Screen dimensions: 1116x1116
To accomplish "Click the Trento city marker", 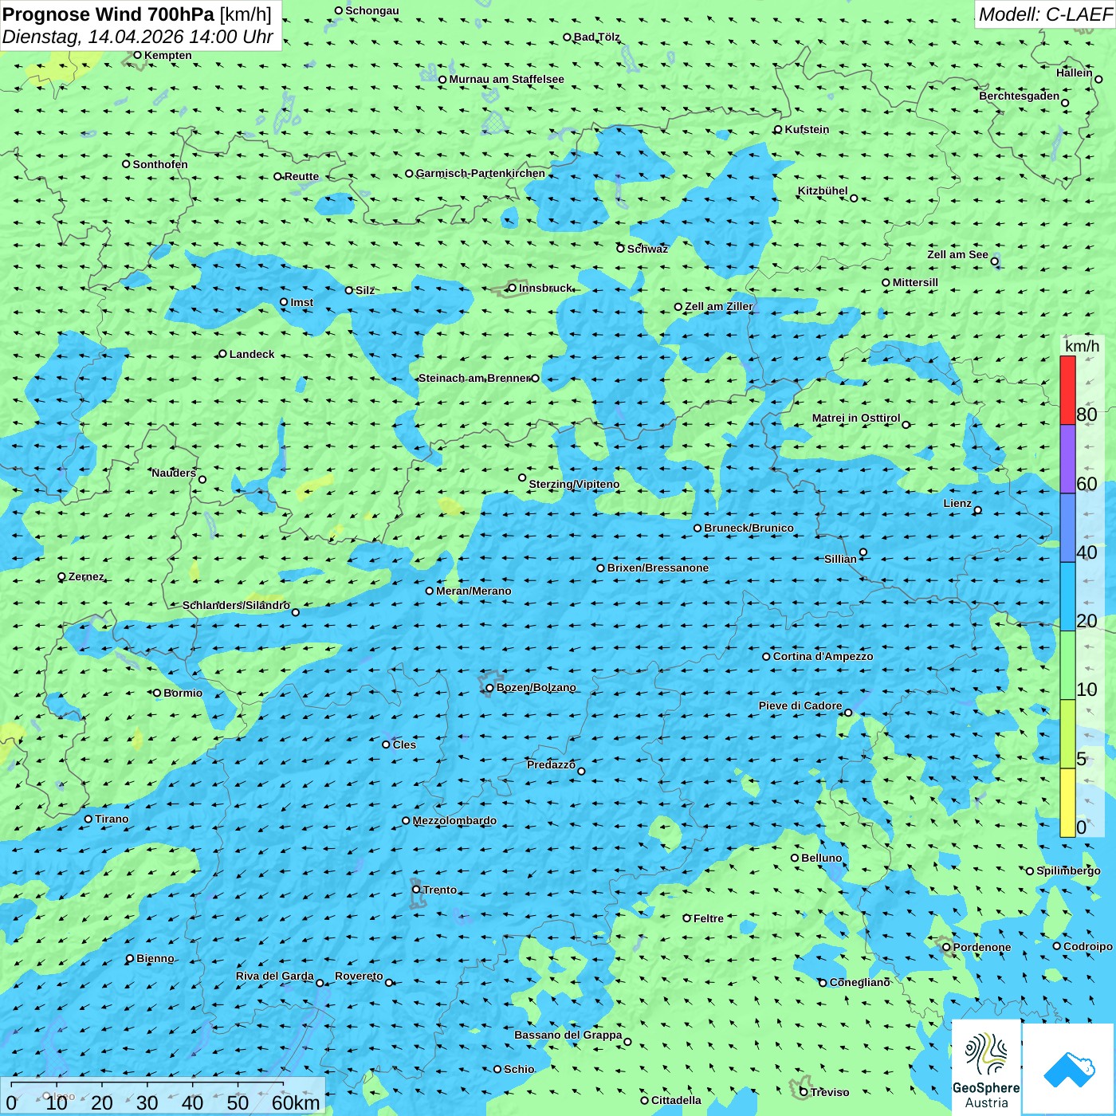I will coord(416,890).
